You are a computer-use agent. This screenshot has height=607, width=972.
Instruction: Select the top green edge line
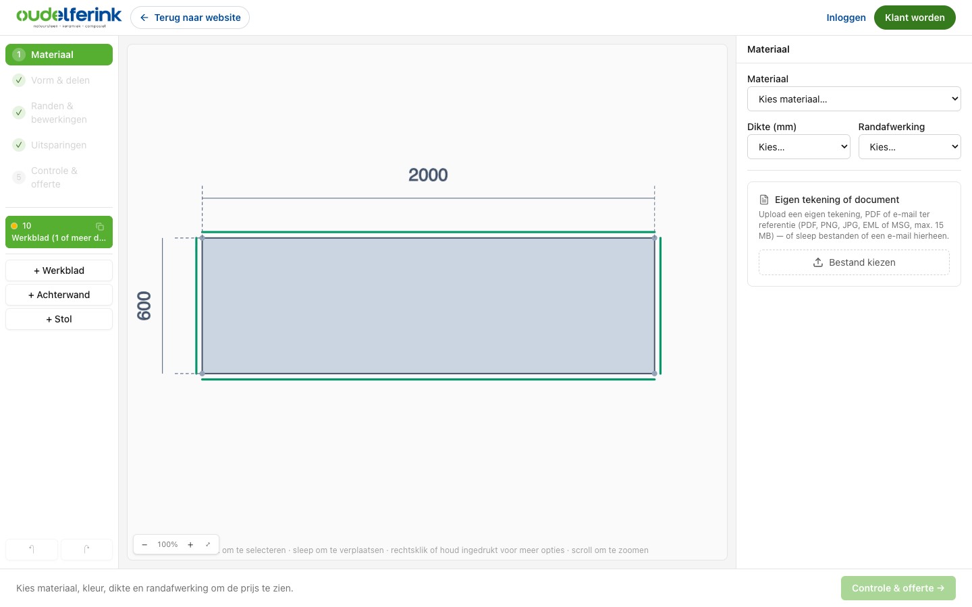tap(428, 232)
